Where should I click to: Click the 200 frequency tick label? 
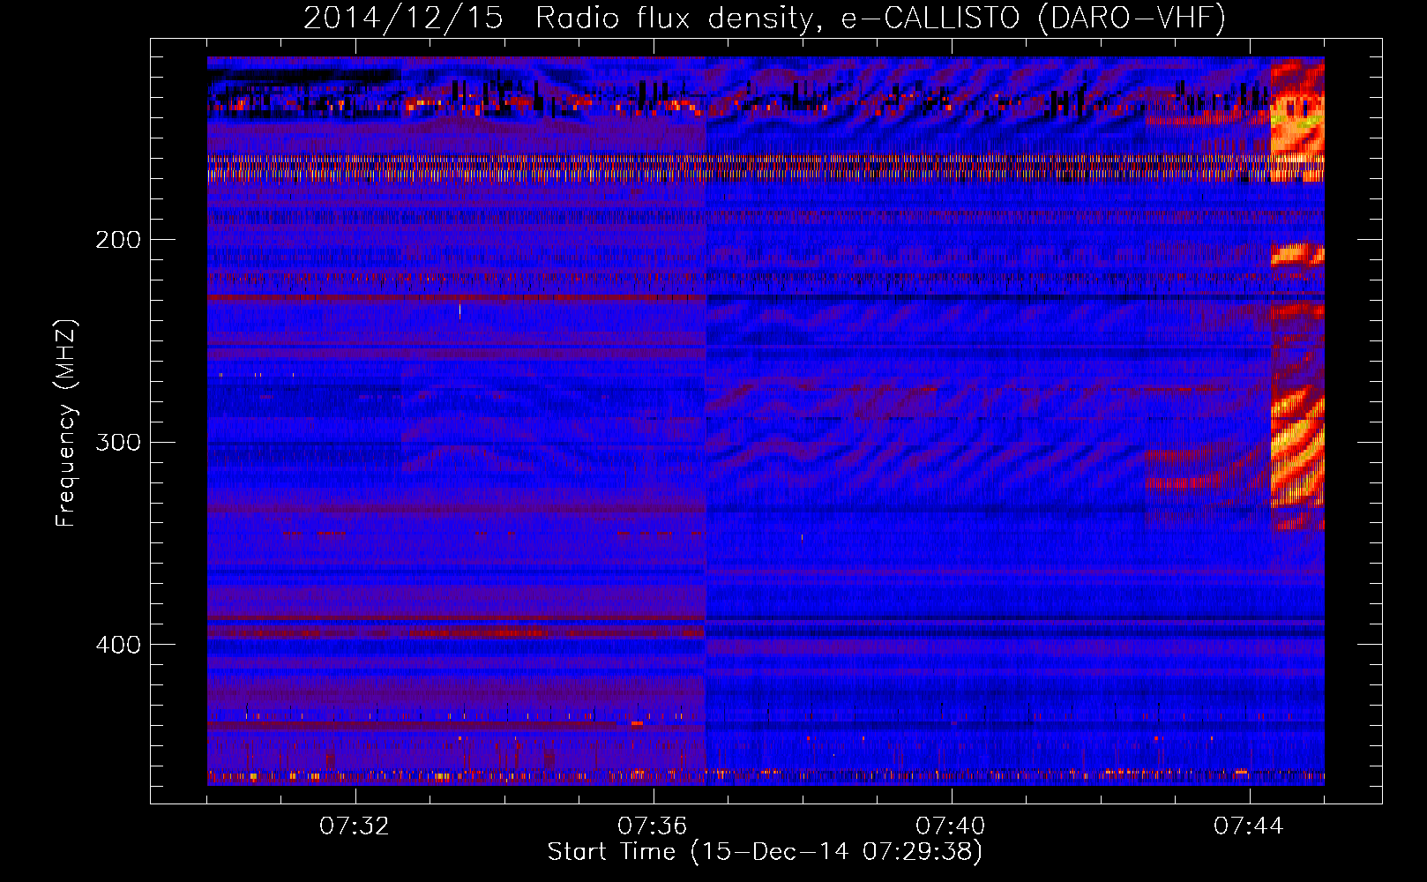(118, 240)
